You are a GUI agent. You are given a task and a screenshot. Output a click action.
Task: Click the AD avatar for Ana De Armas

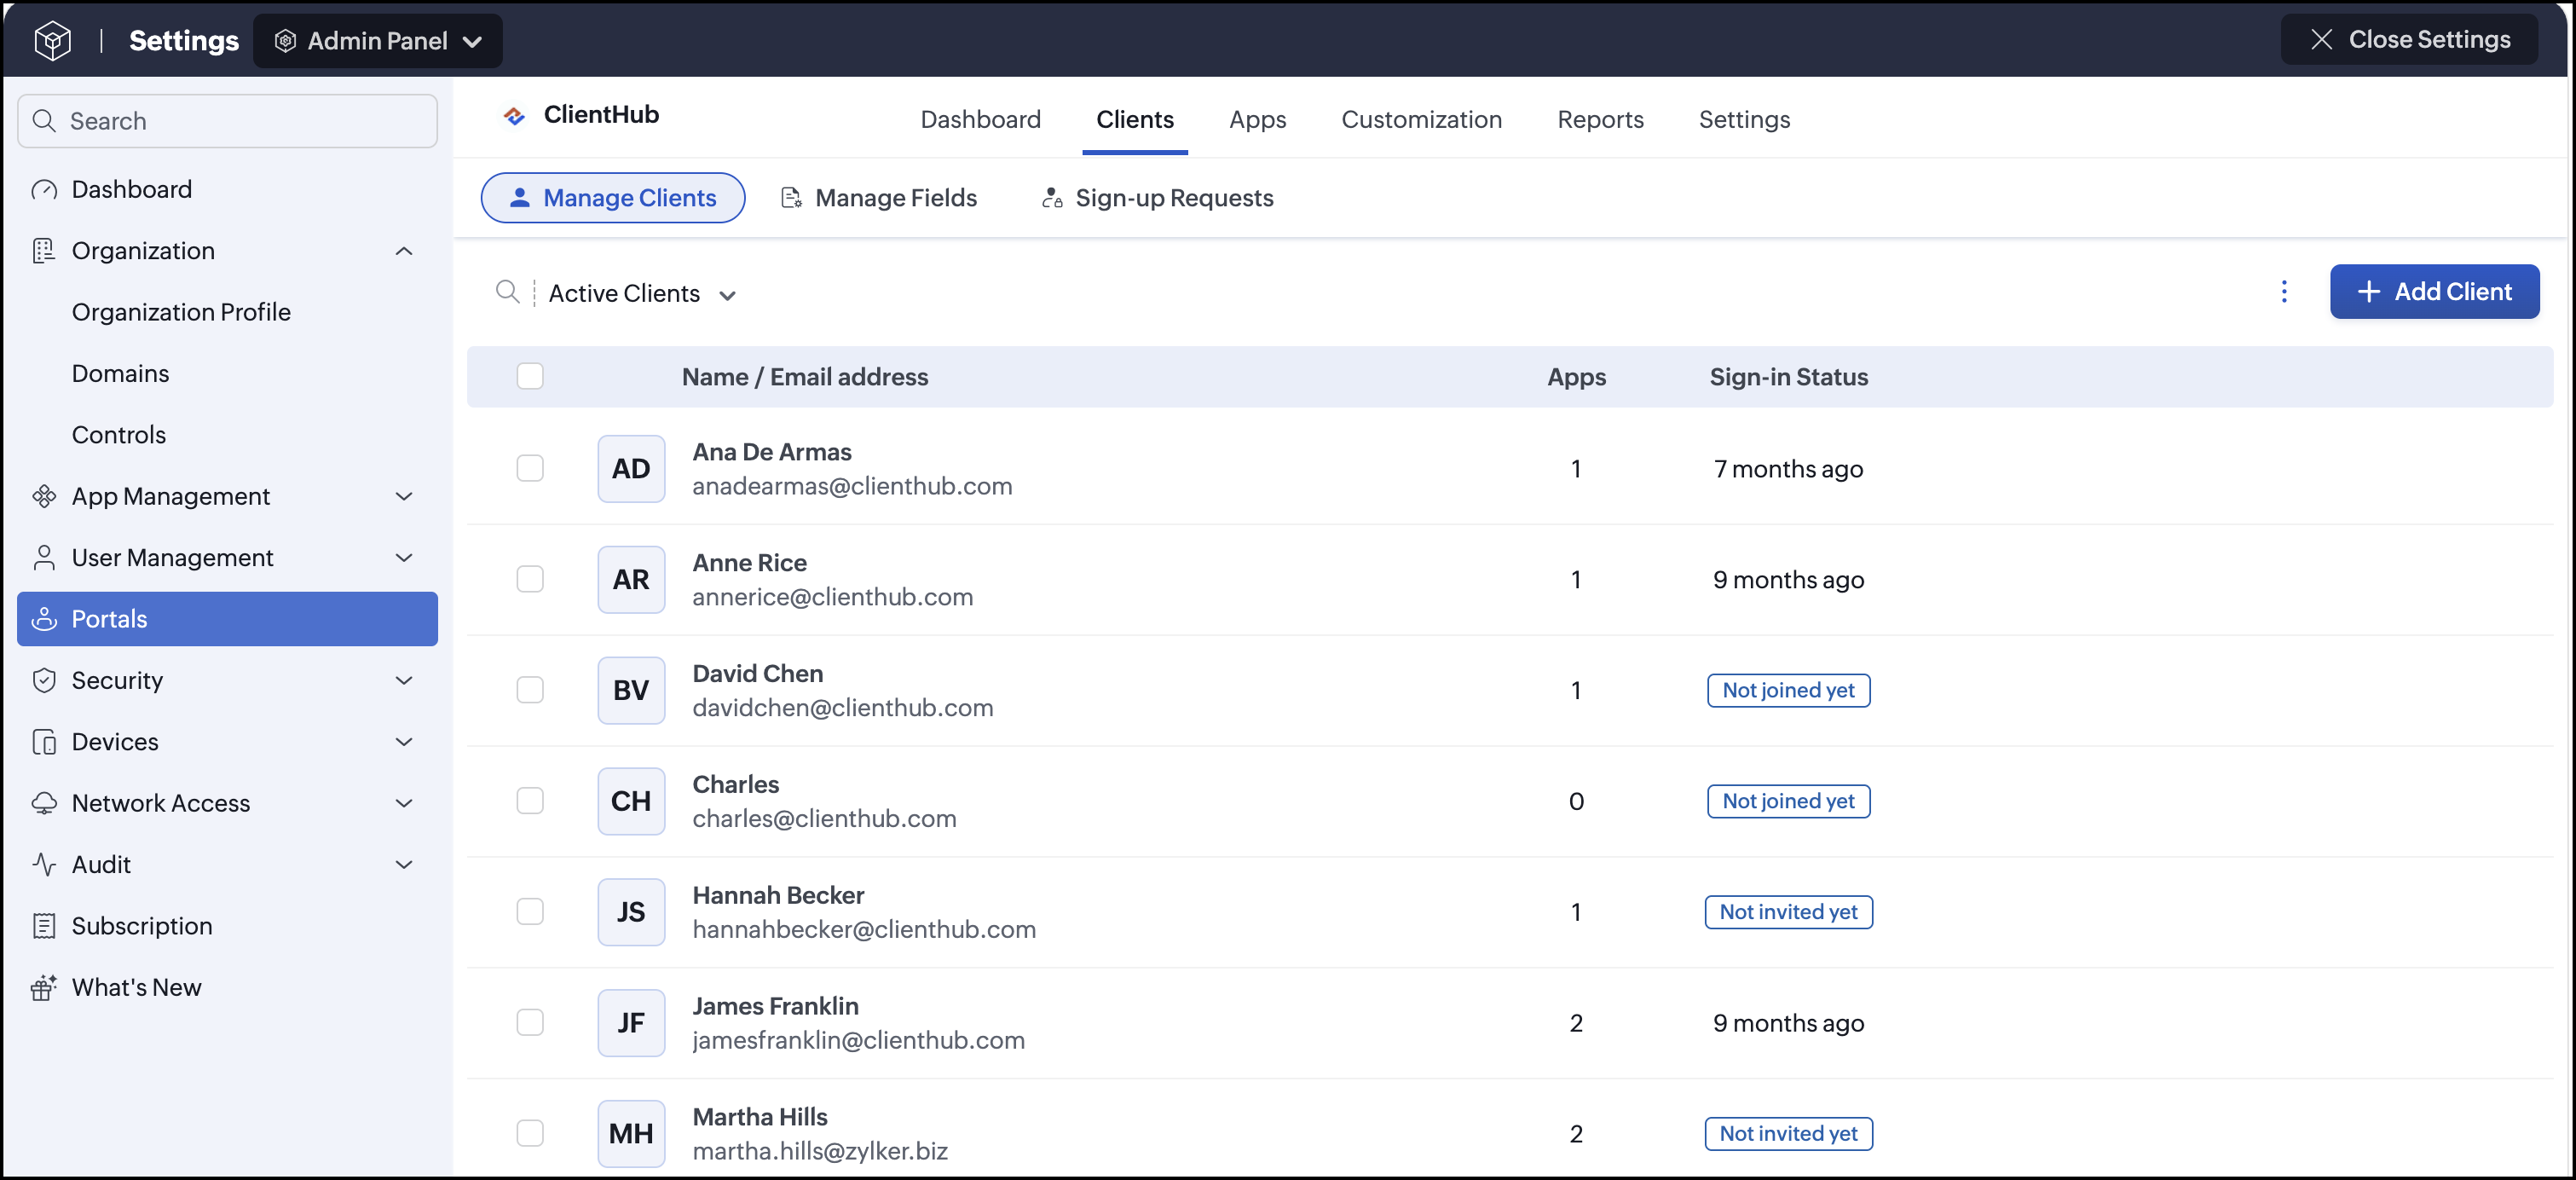(631, 469)
